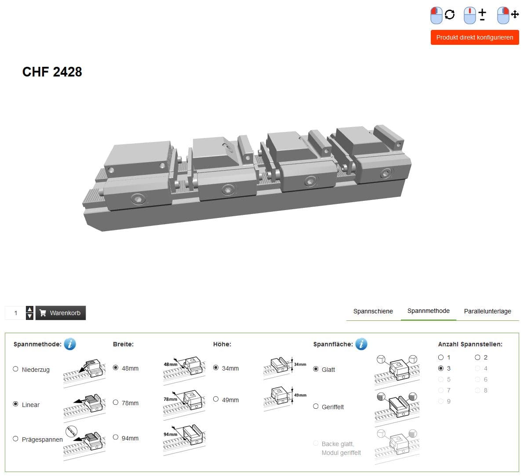This screenshot has width=531, height=476.
Task: Click the pan move mouse icon
Action: tap(508, 15)
